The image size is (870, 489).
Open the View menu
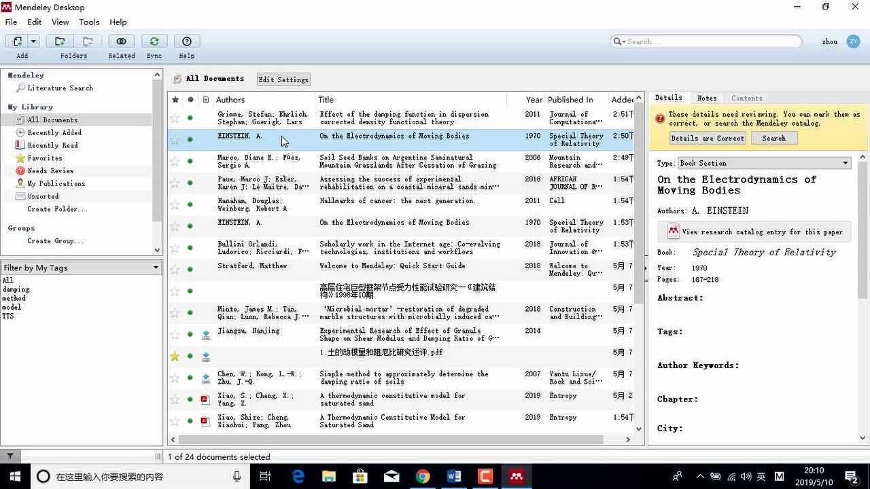pos(60,22)
